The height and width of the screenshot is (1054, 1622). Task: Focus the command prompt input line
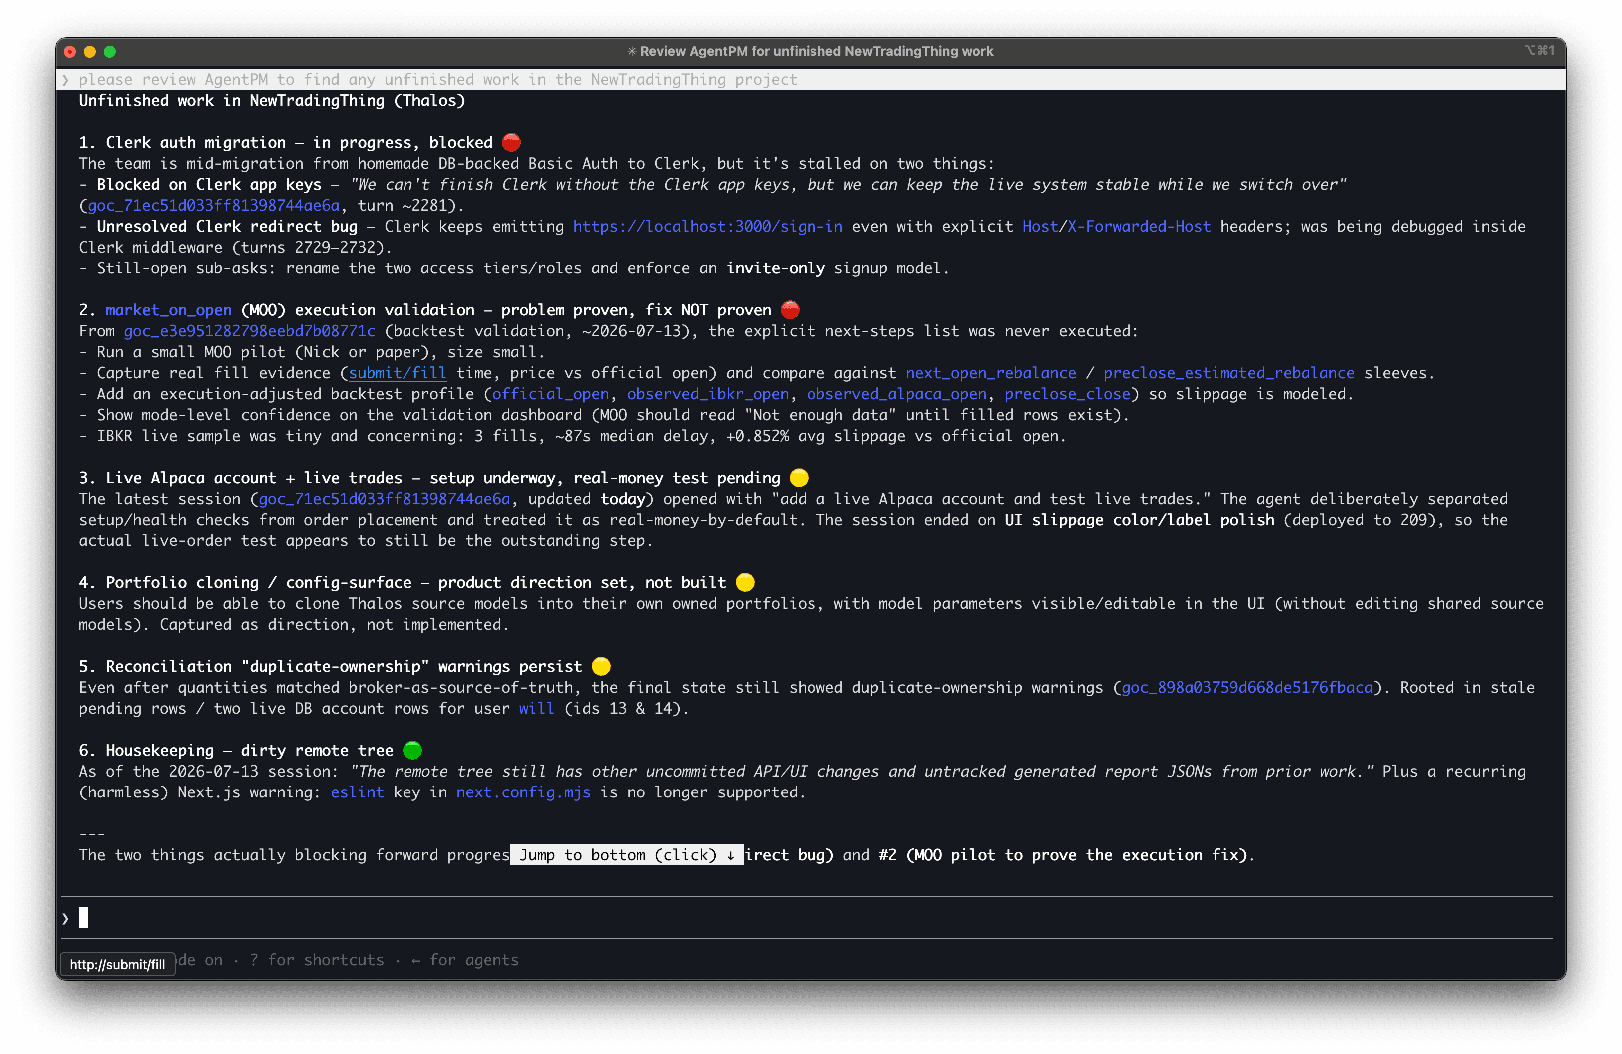pos(811,918)
